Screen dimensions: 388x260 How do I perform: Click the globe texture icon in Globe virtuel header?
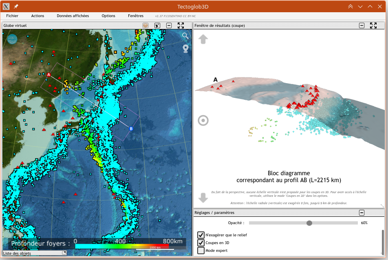point(145,26)
